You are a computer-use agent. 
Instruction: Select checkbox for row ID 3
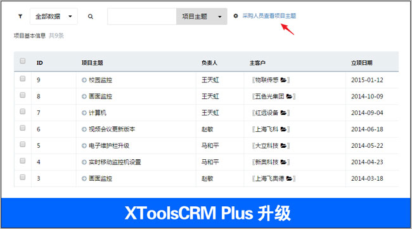(23, 177)
